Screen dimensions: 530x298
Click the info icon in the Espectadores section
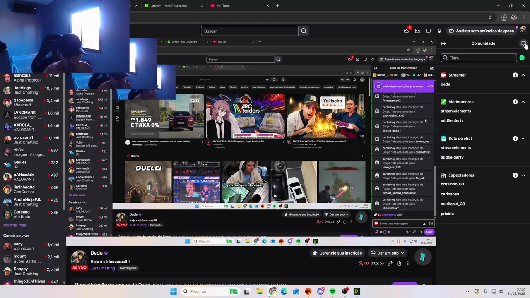point(515,175)
